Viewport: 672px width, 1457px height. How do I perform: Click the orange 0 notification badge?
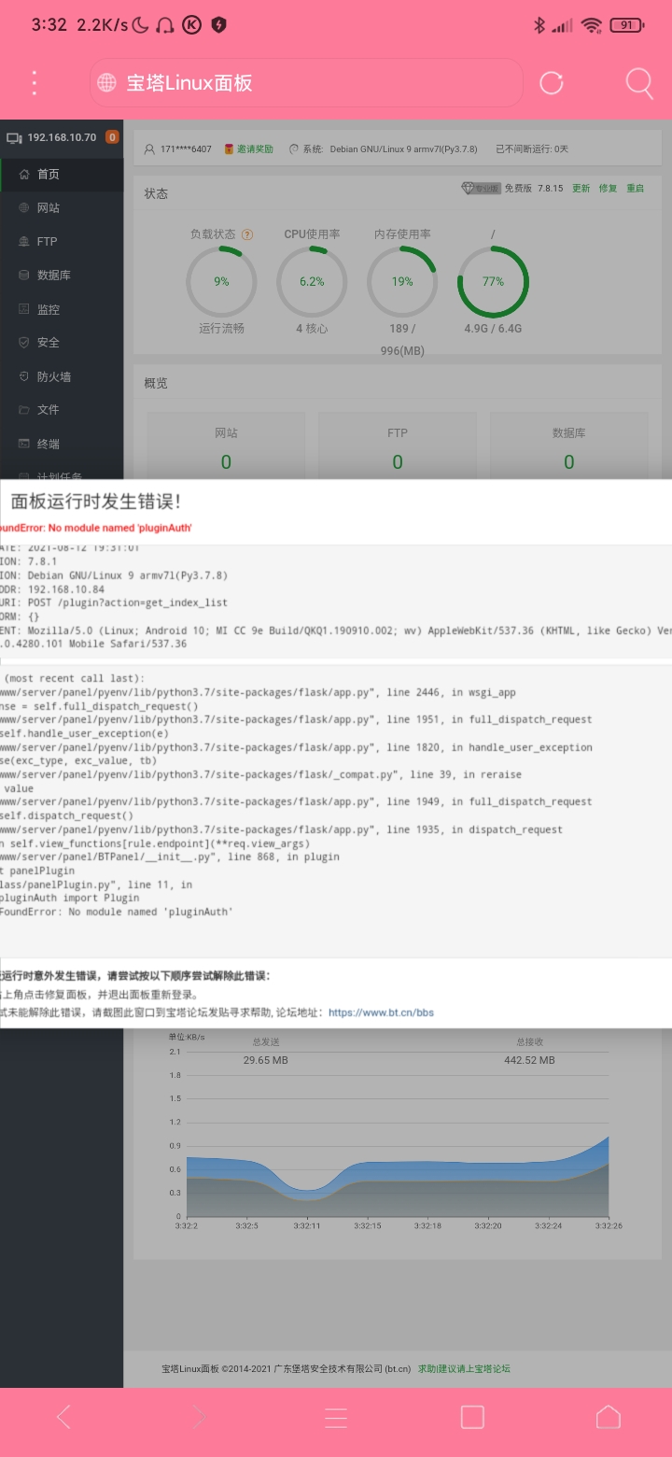[112, 137]
